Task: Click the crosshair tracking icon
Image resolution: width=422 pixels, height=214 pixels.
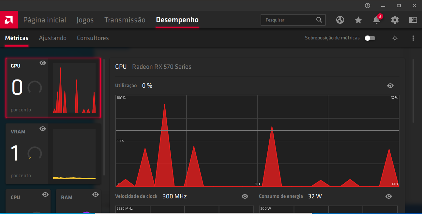Action: click(x=395, y=38)
